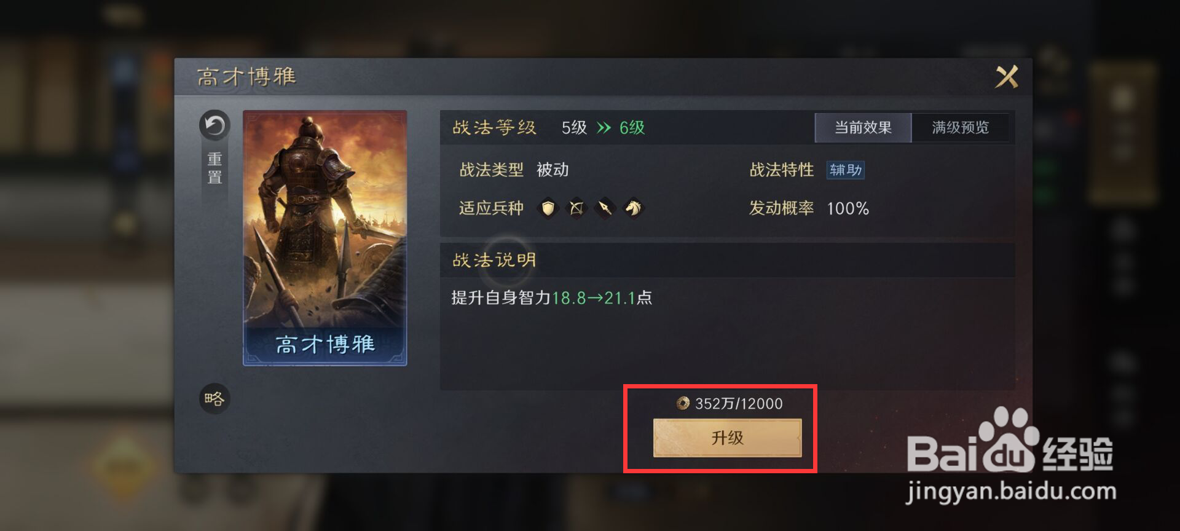The image size is (1180, 531).
Task: Click the copper coin cost icon
Action: pyautogui.click(x=683, y=403)
